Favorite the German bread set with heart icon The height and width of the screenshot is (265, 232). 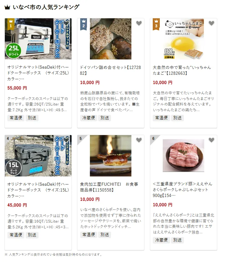[x=139, y=23]
